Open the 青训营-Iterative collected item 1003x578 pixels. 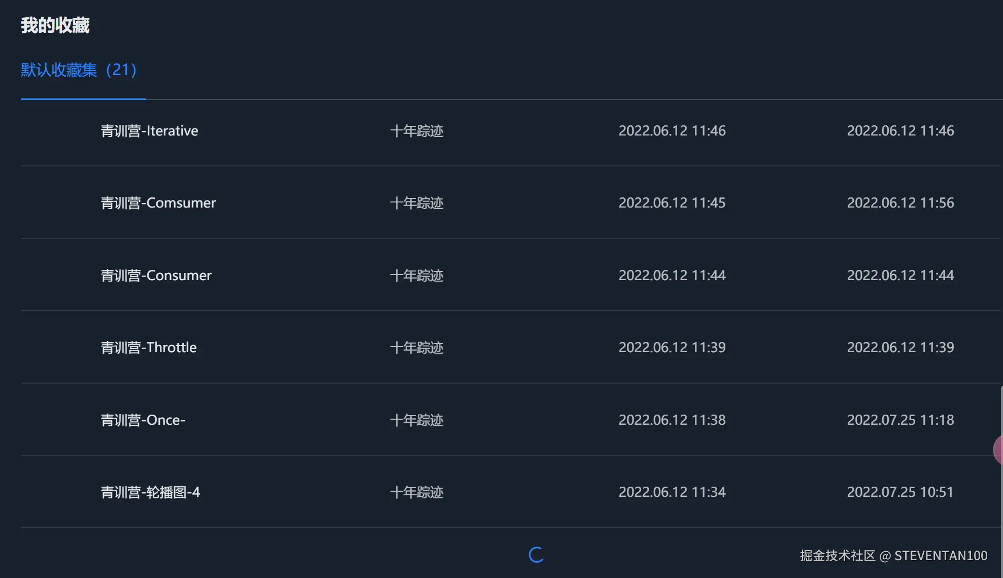(x=150, y=130)
